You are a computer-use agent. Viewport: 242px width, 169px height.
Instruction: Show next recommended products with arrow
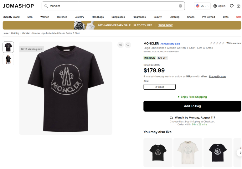click(239, 153)
